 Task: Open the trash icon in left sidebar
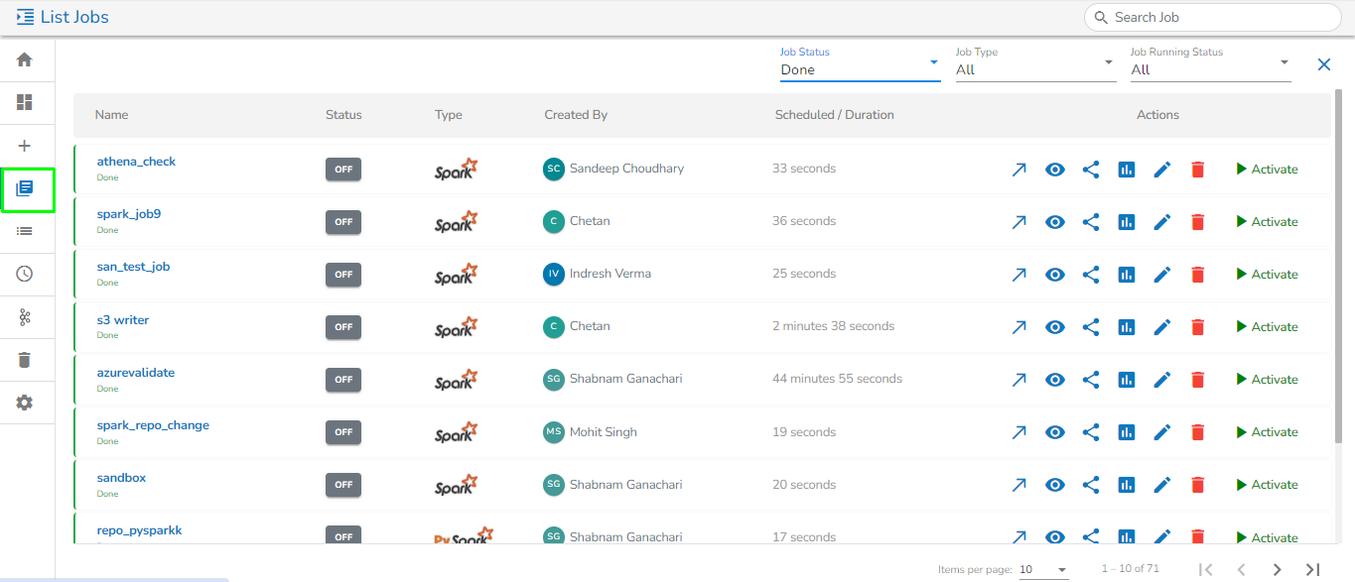point(25,360)
